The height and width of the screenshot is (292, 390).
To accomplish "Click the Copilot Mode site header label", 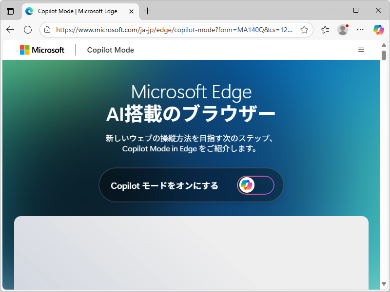I will (x=110, y=50).
